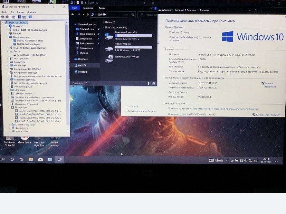The width and height of the screenshot is (286, 214).
Task: Expand the Клавіатури node arrow
Action: click(8, 62)
